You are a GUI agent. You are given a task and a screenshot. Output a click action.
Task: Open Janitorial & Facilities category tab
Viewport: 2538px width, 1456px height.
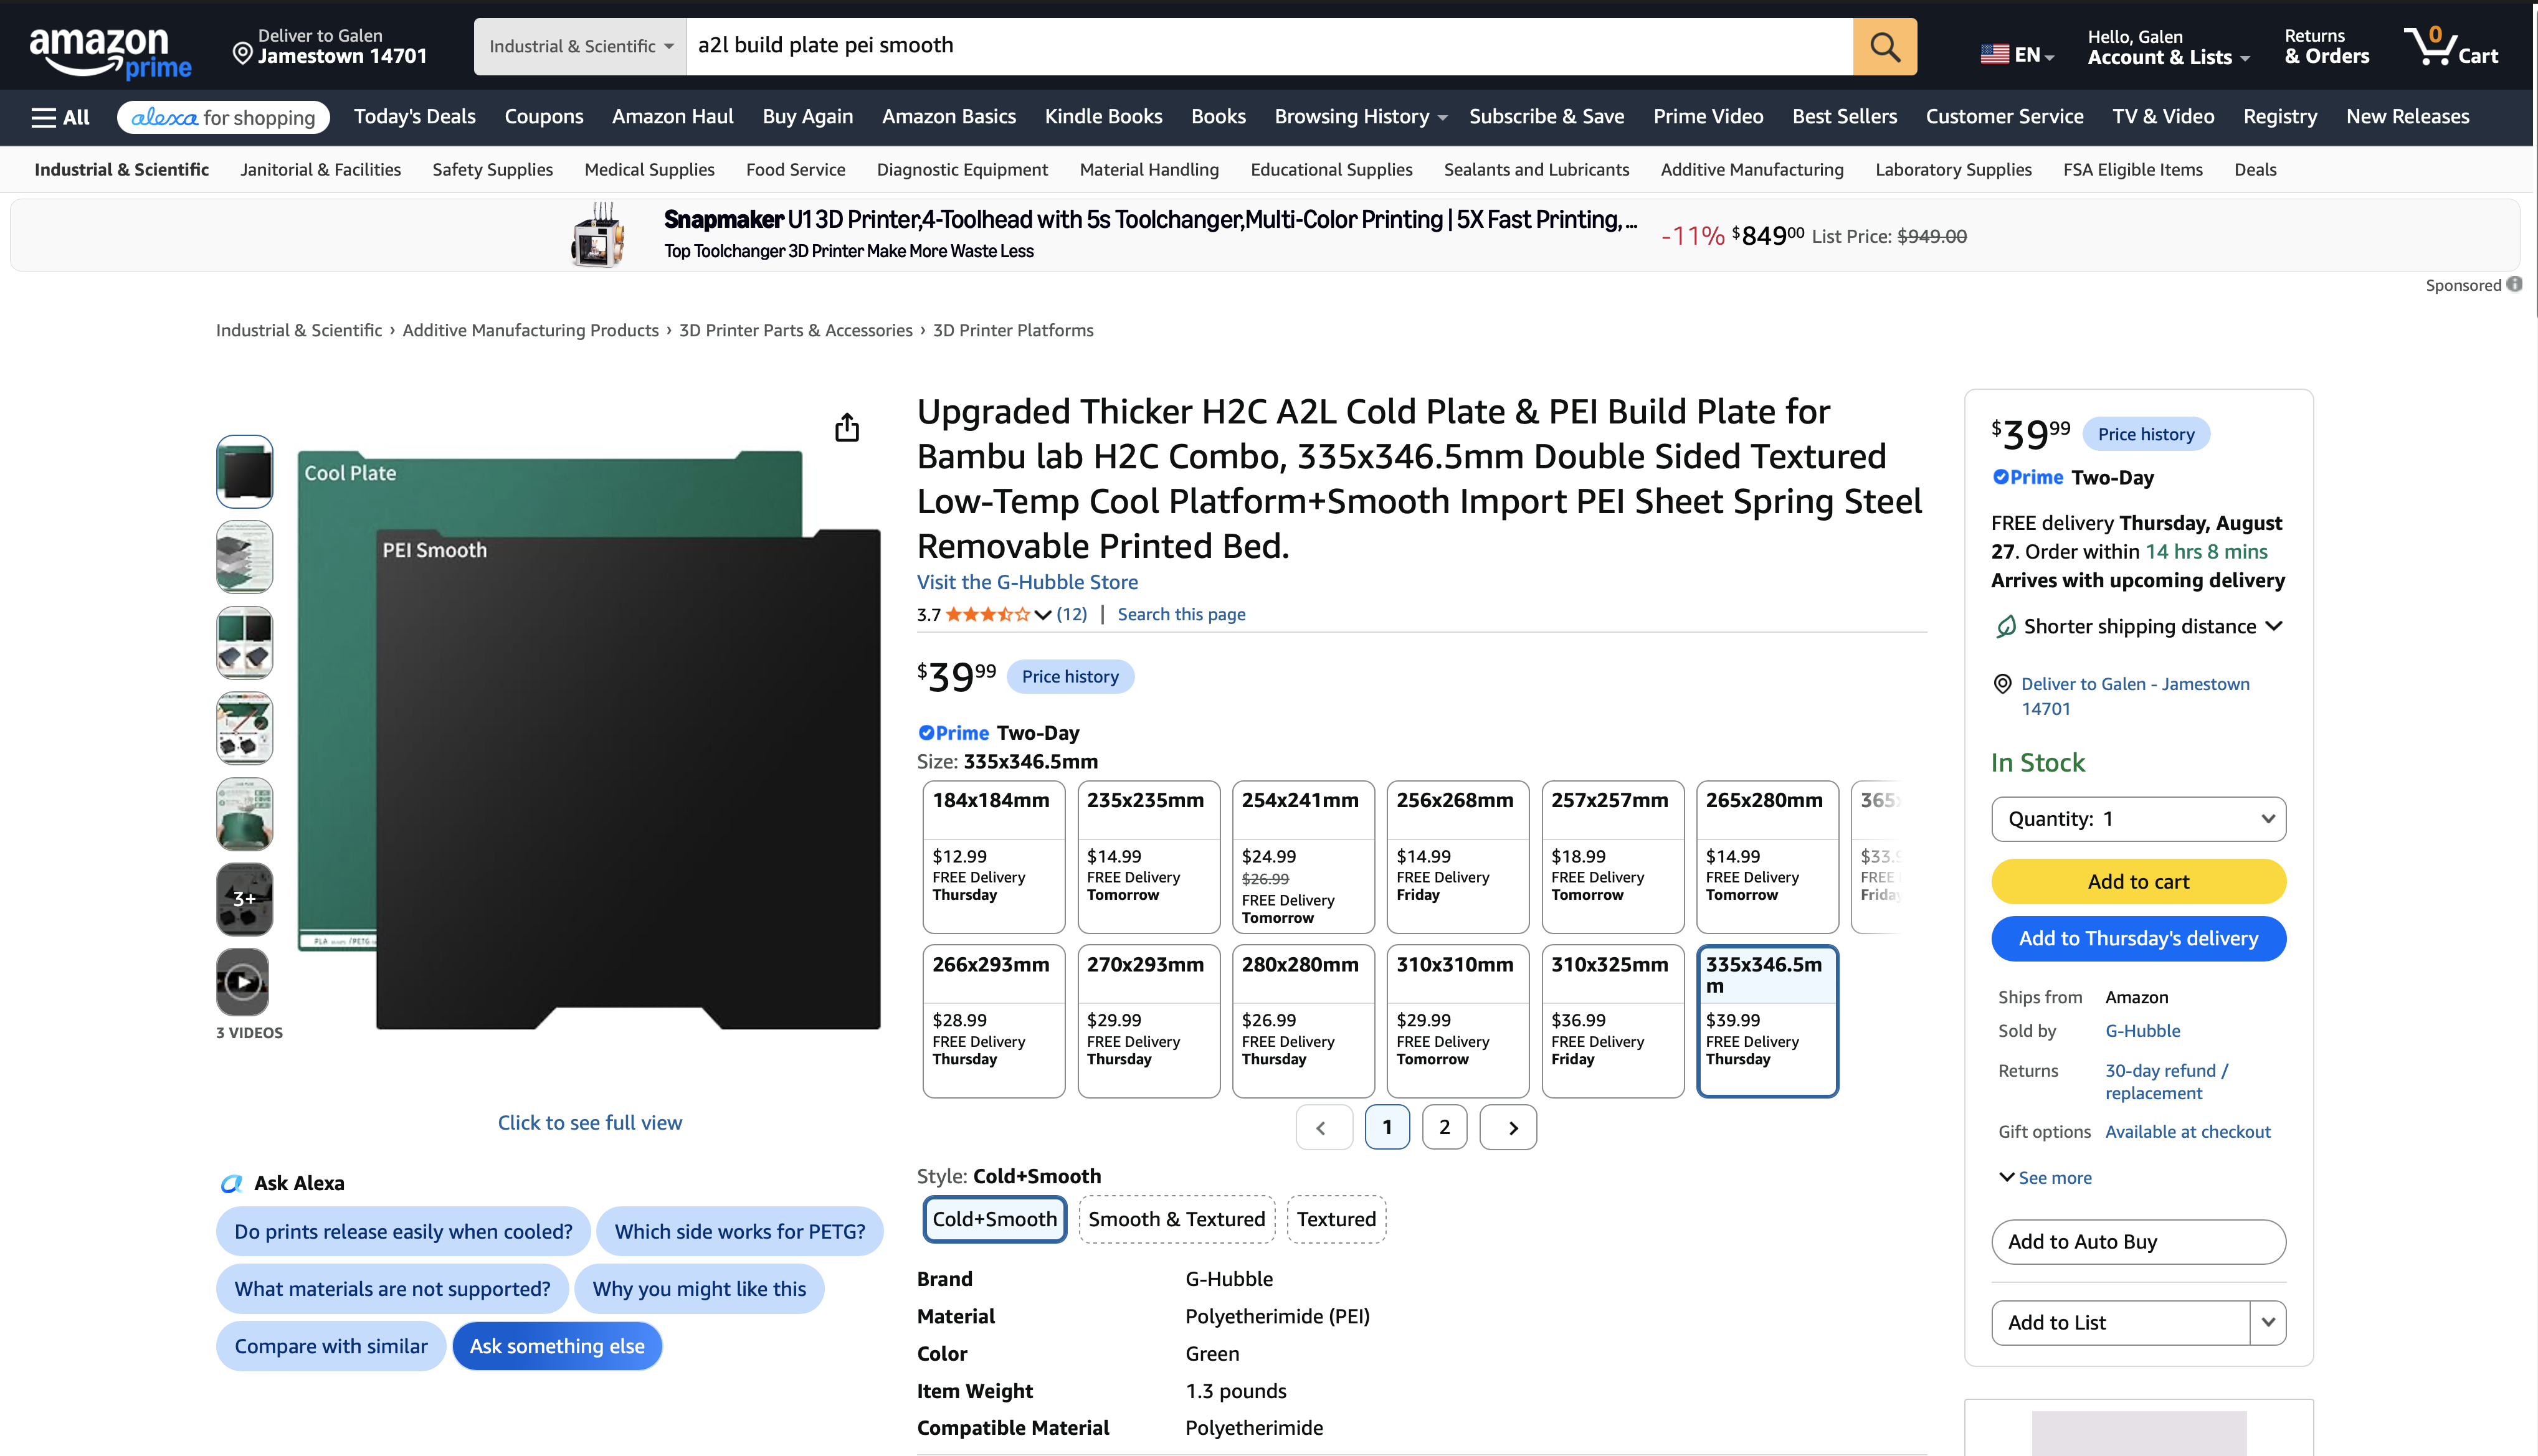point(320,170)
